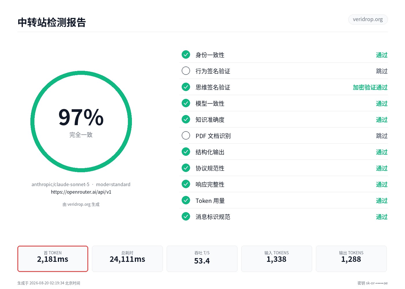Select the 总耗时 24,111ms card
Viewport: 405px width, 289px height.
pyautogui.click(x=127, y=259)
